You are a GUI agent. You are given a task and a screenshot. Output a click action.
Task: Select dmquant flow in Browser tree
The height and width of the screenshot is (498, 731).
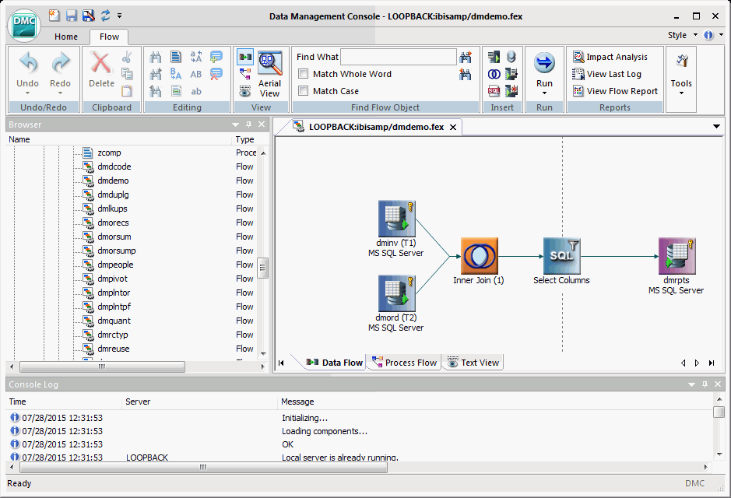click(x=114, y=321)
